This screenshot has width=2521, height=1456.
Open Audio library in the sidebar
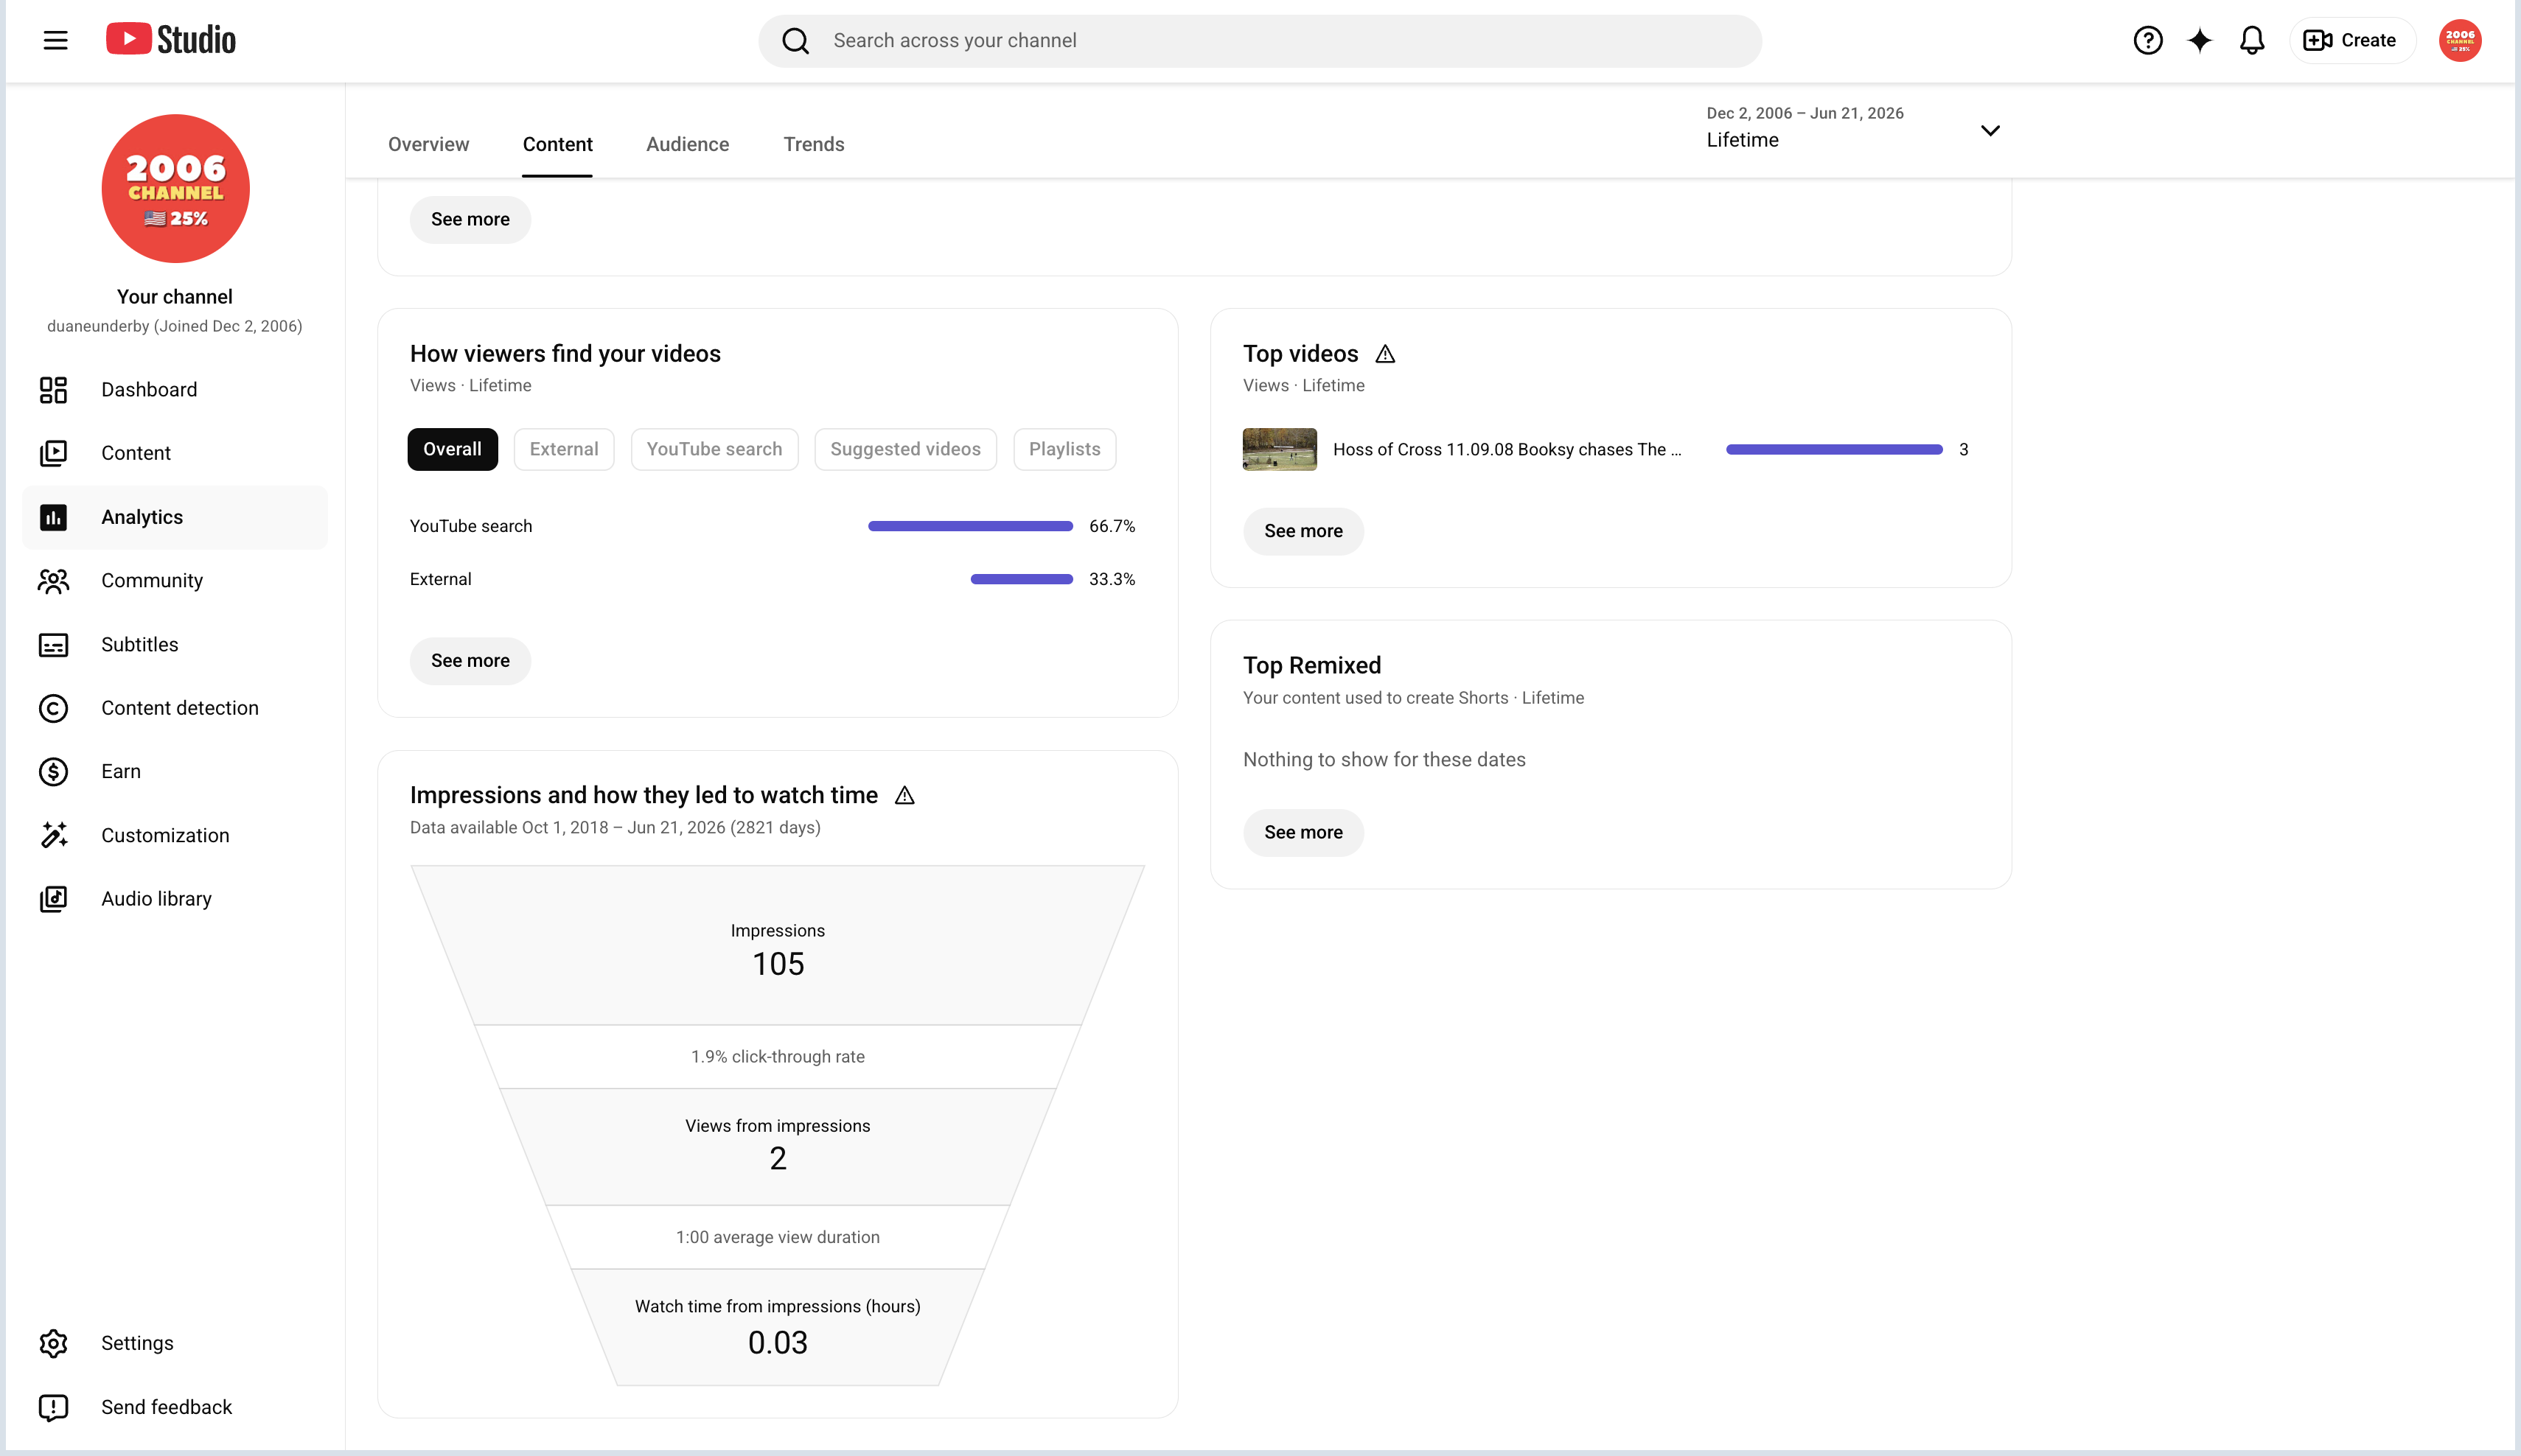tap(175, 899)
